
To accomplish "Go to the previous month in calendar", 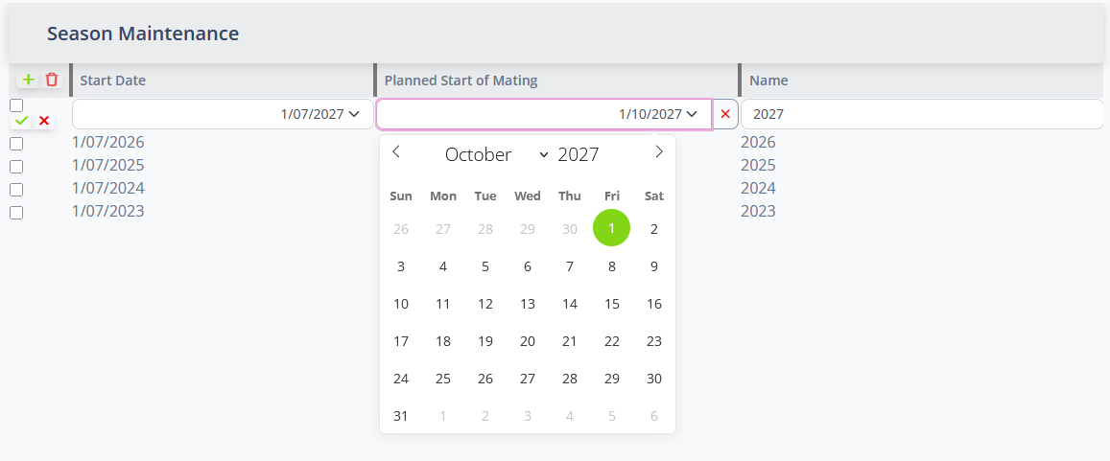I will (x=396, y=152).
